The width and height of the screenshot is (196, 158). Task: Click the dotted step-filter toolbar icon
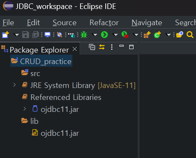pyautogui.click(x=71, y=35)
